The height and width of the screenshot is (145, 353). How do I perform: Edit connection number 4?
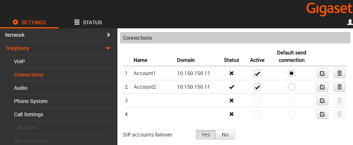322,114
